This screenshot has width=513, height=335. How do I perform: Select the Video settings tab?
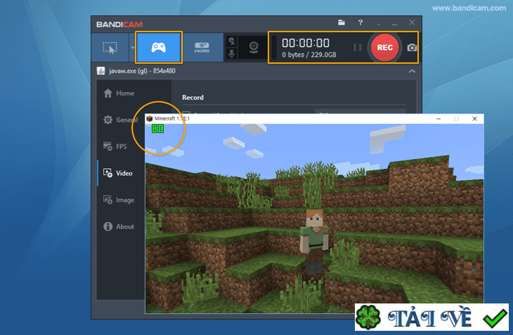[x=118, y=173]
